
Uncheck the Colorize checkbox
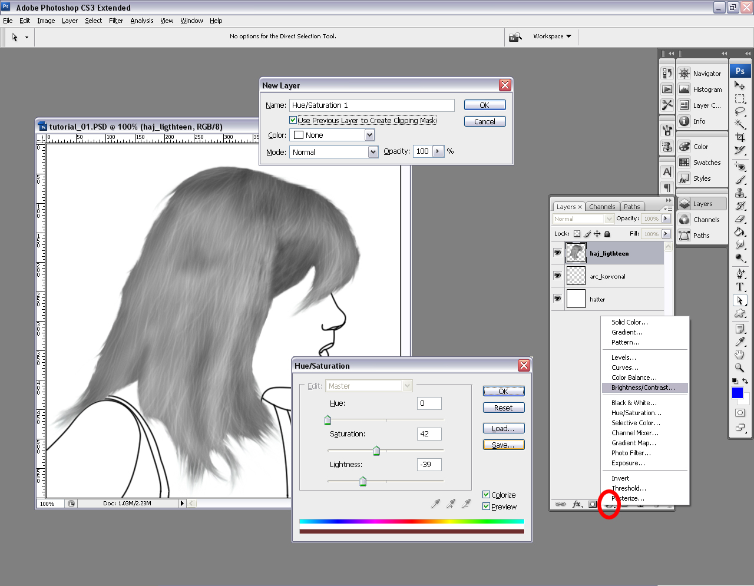[487, 495]
